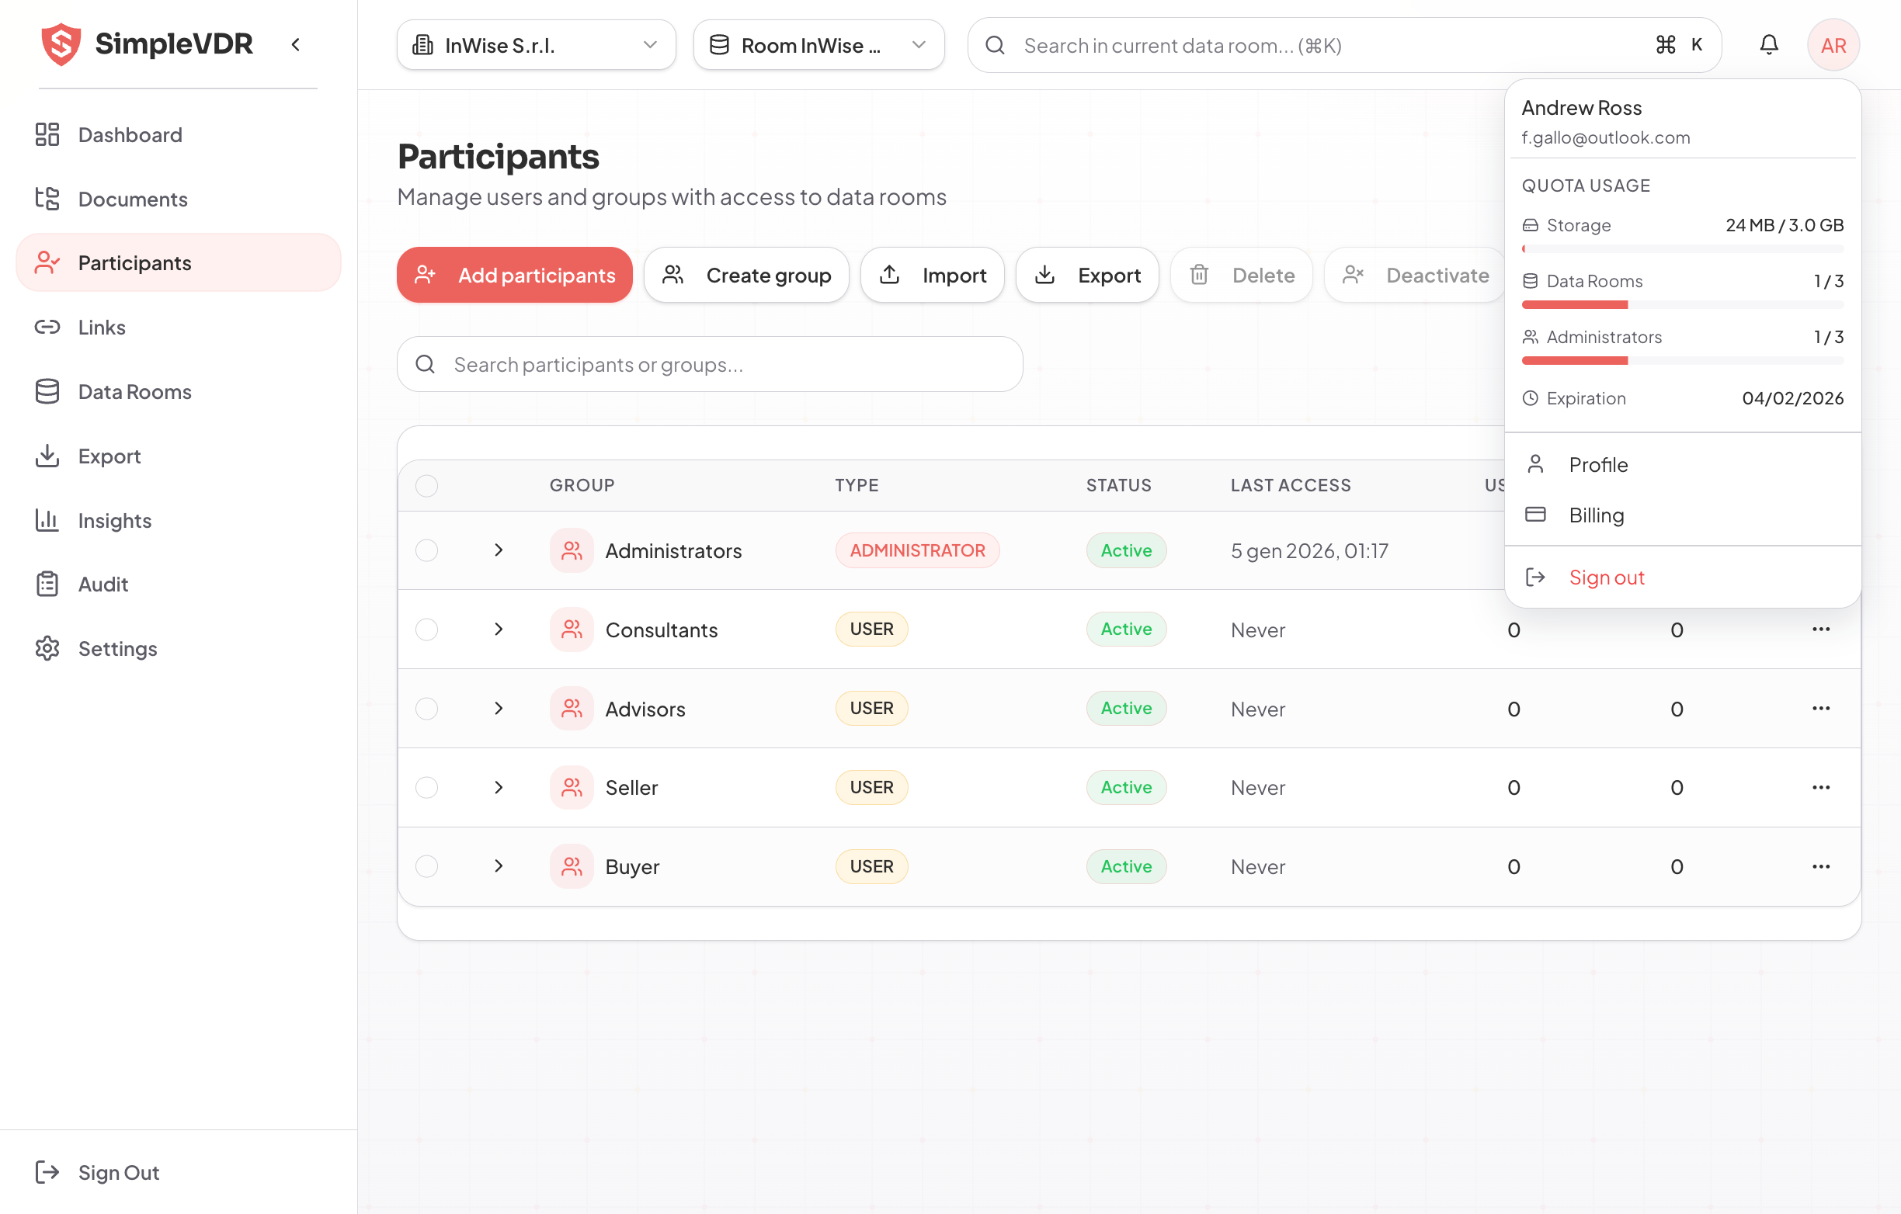Click the notifications bell icon
Image resolution: width=1901 pixels, height=1214 pixels.
coord(1768,45)
